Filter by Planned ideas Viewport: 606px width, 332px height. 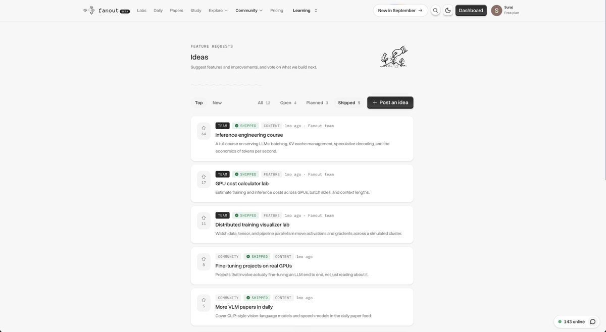pyautogui.click(x=317, y=102)
